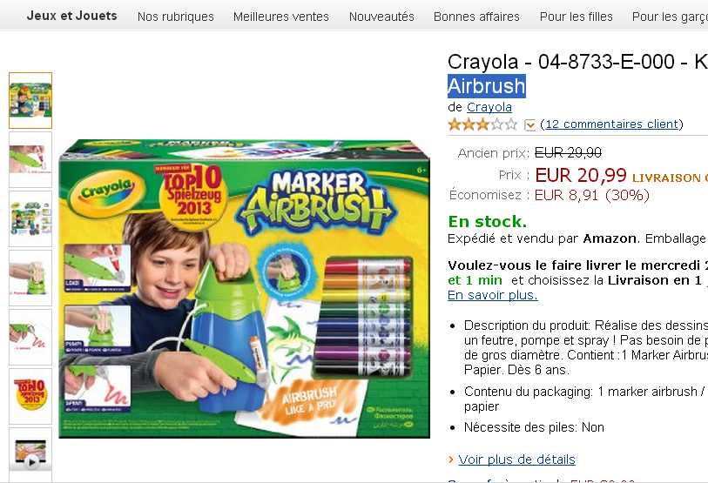Select the thumbnail showing package contents

point(30,218)
